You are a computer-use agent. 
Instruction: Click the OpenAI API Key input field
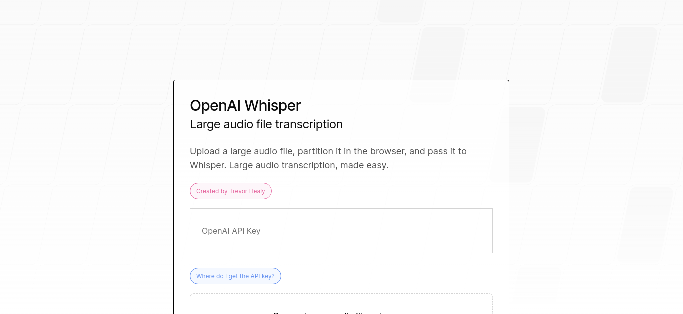point(341,231)
